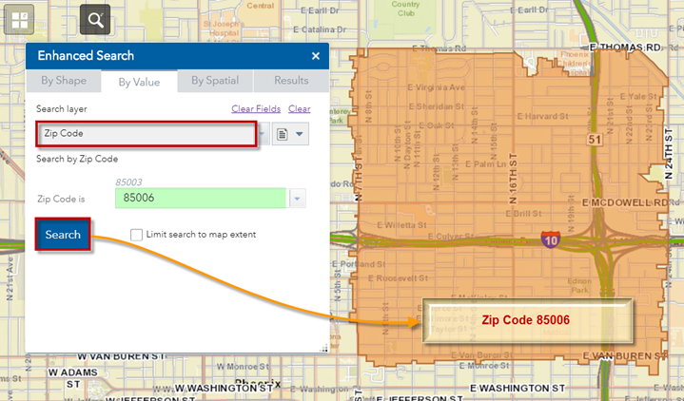
Task: Select the By Value tab
Action: click(139, 83)
